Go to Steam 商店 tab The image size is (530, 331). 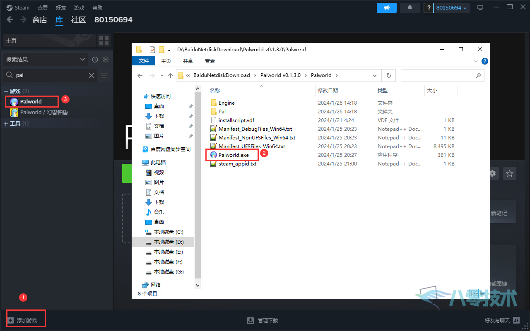point(40,20)
